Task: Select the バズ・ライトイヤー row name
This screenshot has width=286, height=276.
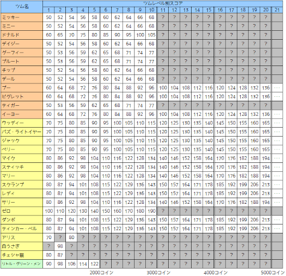Action: 22,132
